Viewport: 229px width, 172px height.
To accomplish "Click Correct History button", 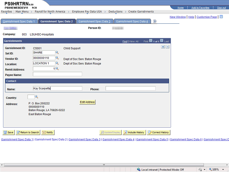I will [x=159, y=132].
